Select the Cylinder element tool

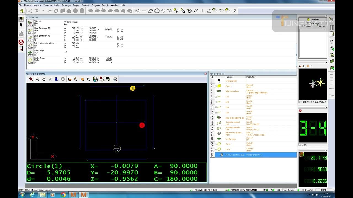(82, 11)
